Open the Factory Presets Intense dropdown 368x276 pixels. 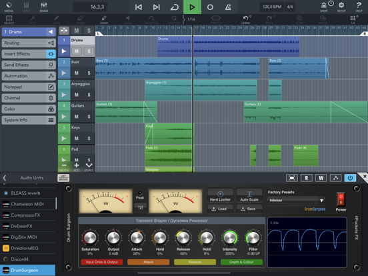tap(296, 200)
